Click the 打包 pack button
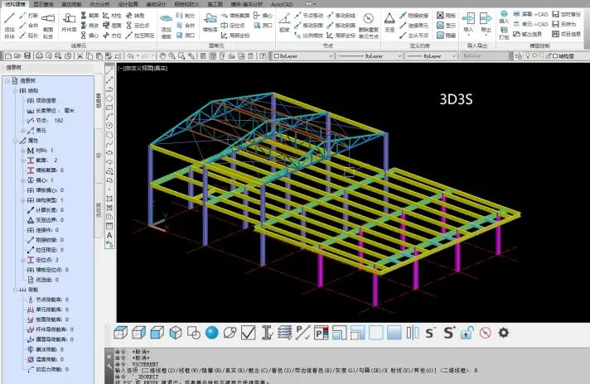 pos(504,33)
